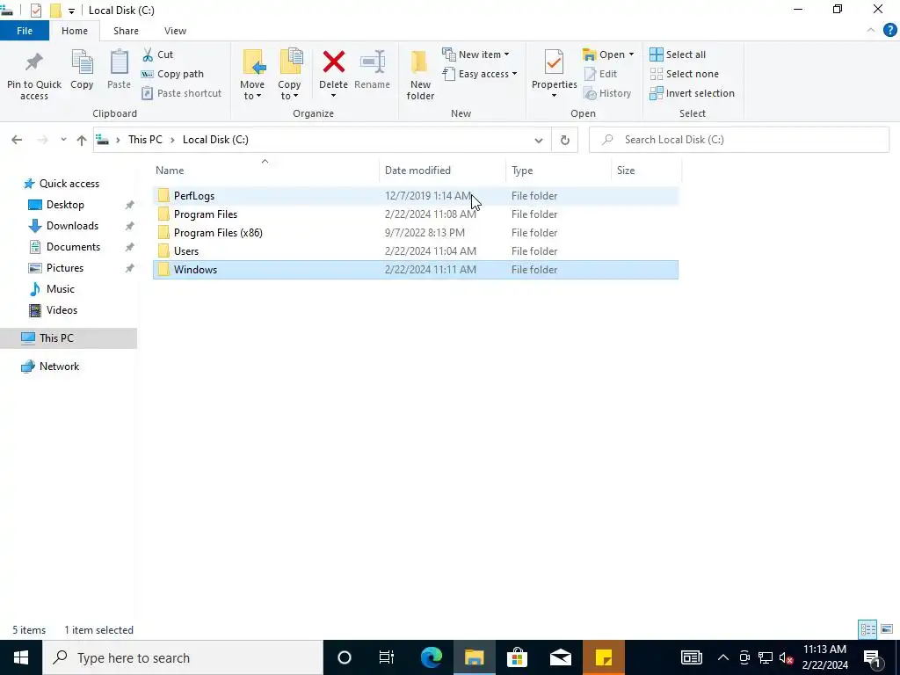Sort by Date modified column
900x675 pixels.
click(x=443, y=171)
